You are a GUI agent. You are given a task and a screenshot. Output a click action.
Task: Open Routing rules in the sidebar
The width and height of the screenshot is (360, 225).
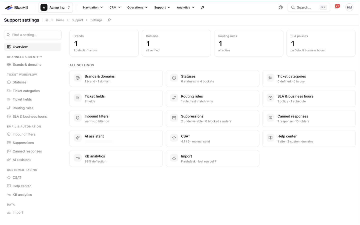pyautogui.click(x=33, y=108)
